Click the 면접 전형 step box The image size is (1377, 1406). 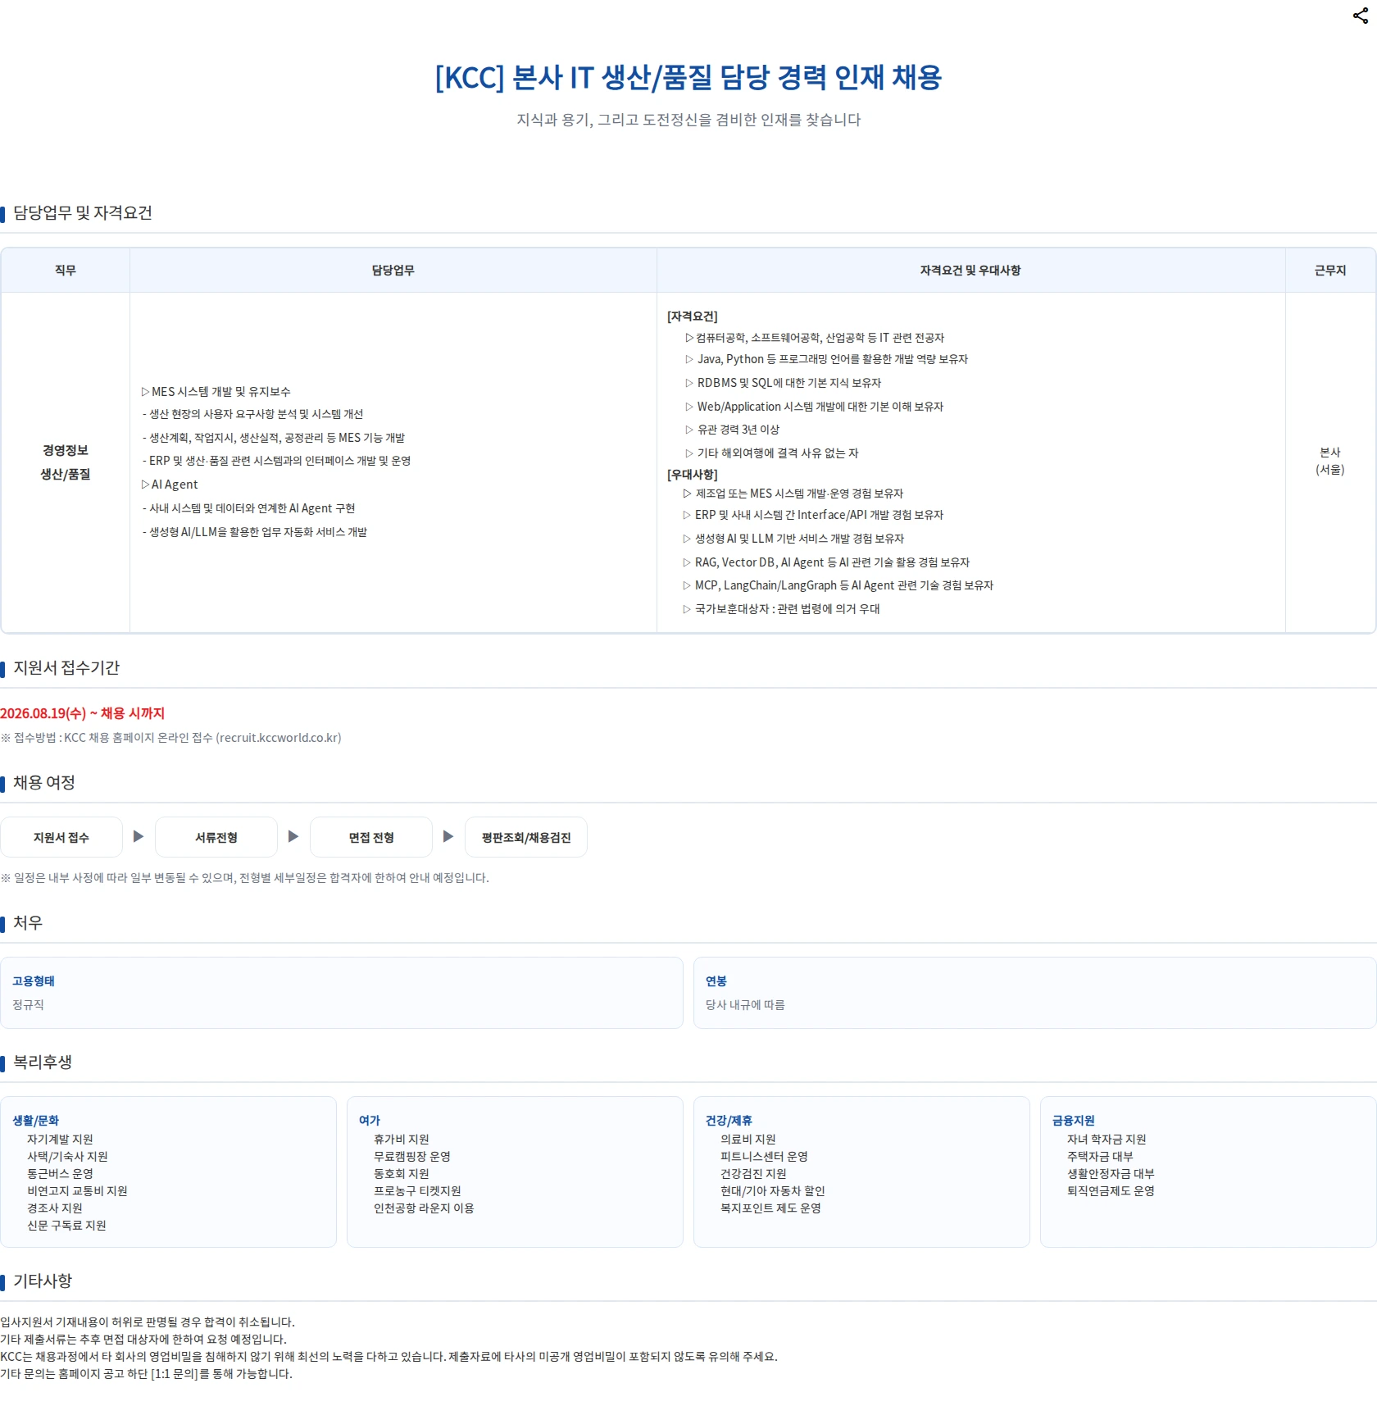coord(371,837)
